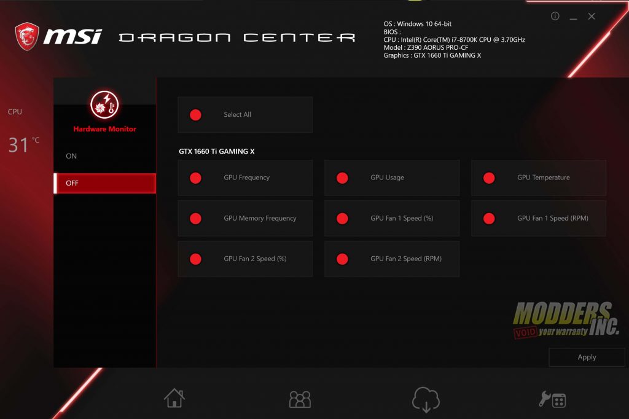The image size is (629, 419).
Task: Click the CPU temperature 31 °C reading
Action: click(x=24, y=144)
